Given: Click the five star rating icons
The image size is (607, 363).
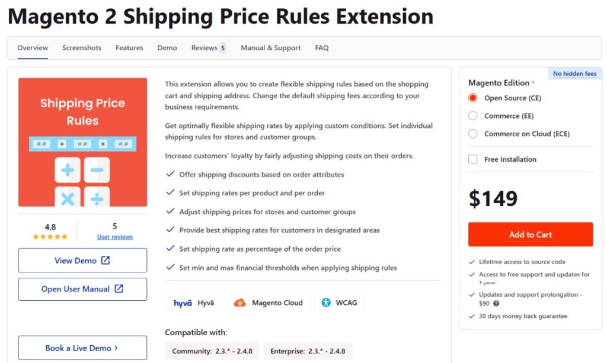Looking at the screenshot, I should [x=50, y=237].
